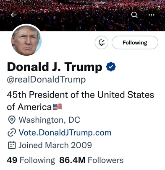Image resolution: width=165 pixels, height=170 pixels.
Task: View the 86.4M Followers list
Action: tap(92, 160)
